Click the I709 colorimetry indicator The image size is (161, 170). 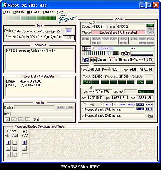click(x=134, y=39)
